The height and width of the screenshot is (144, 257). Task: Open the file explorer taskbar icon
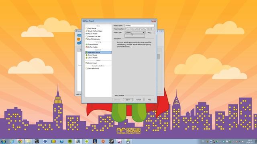29,141
